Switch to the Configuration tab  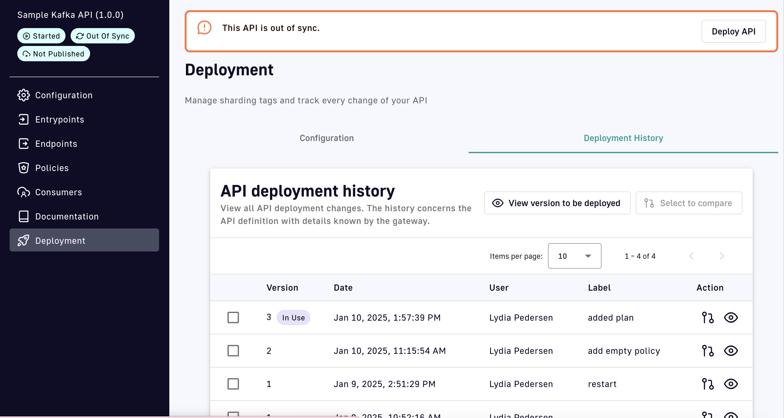327,138
